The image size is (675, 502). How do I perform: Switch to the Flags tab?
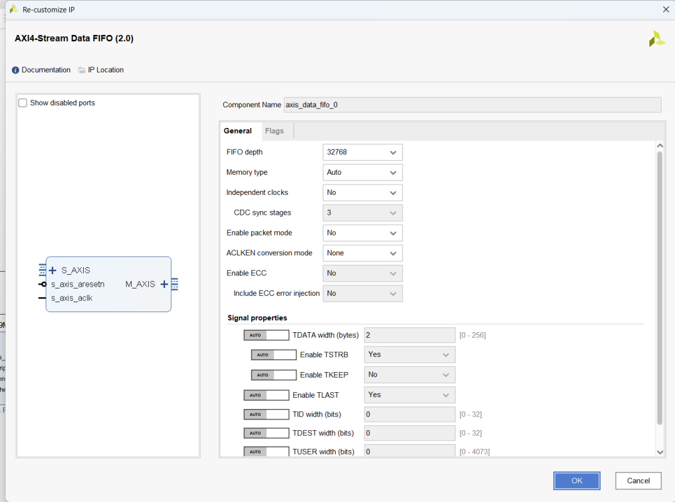[274, 131]
